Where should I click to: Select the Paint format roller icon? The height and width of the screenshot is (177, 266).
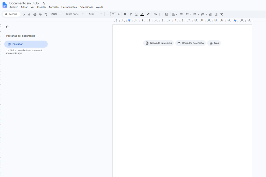[x=46, y=14]
